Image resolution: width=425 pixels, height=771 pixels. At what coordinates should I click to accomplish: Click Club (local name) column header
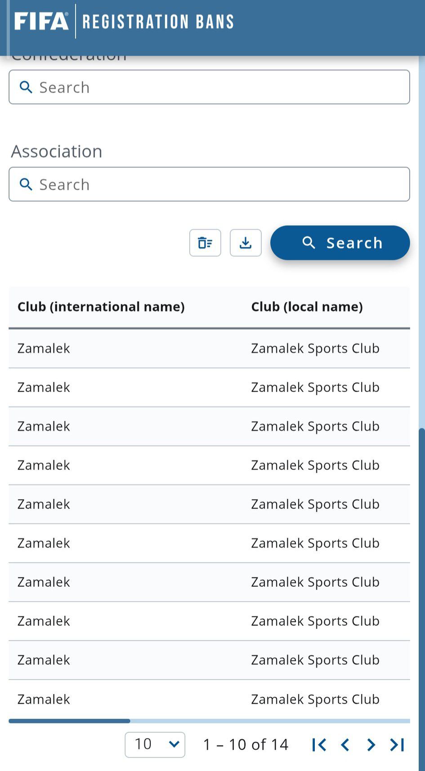coord(307,307)
